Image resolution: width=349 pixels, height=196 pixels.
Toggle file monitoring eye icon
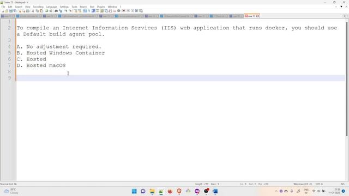[x=119, y=11]
